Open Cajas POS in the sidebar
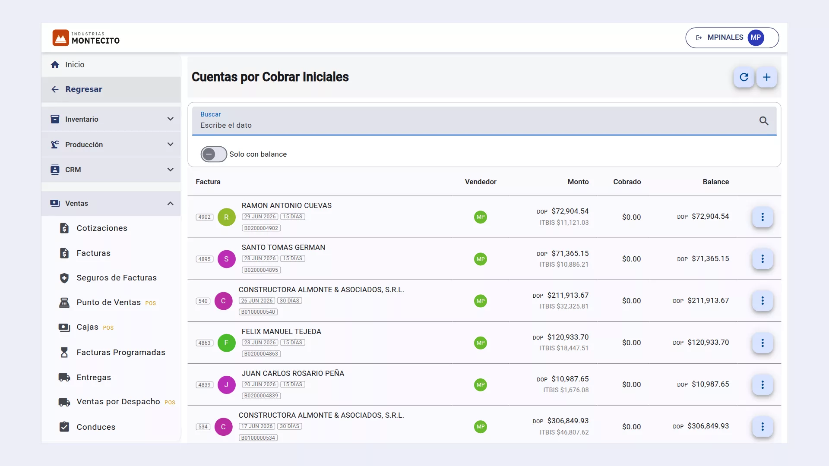Image resolution: width=829 pixels, height=466 pixels. coord(111,327)
